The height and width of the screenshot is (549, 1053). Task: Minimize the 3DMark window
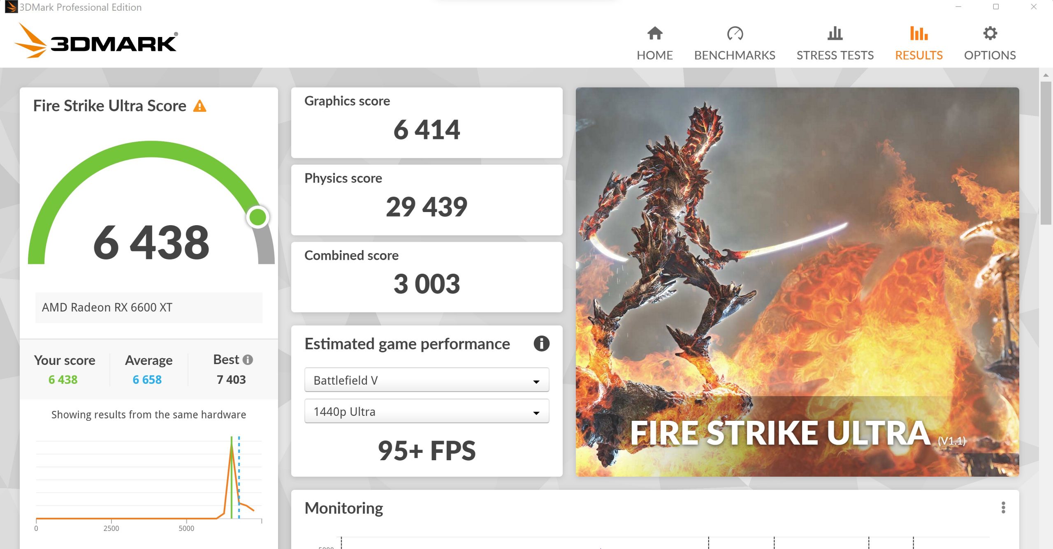pos(958,7)
